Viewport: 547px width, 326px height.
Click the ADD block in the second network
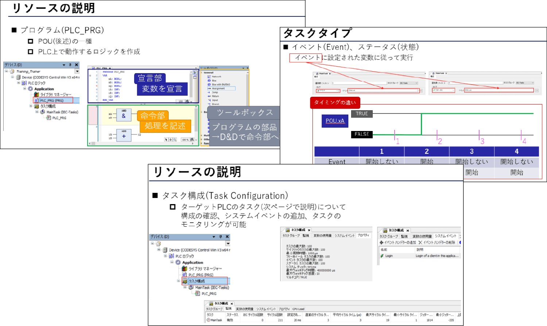pos(124,135)
